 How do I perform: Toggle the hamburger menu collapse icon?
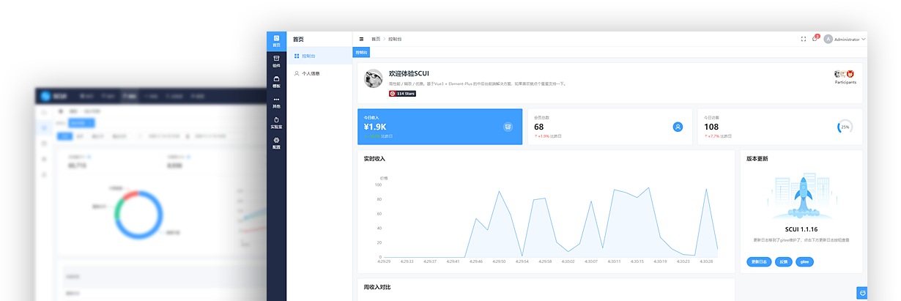click(x=361, y=39)
